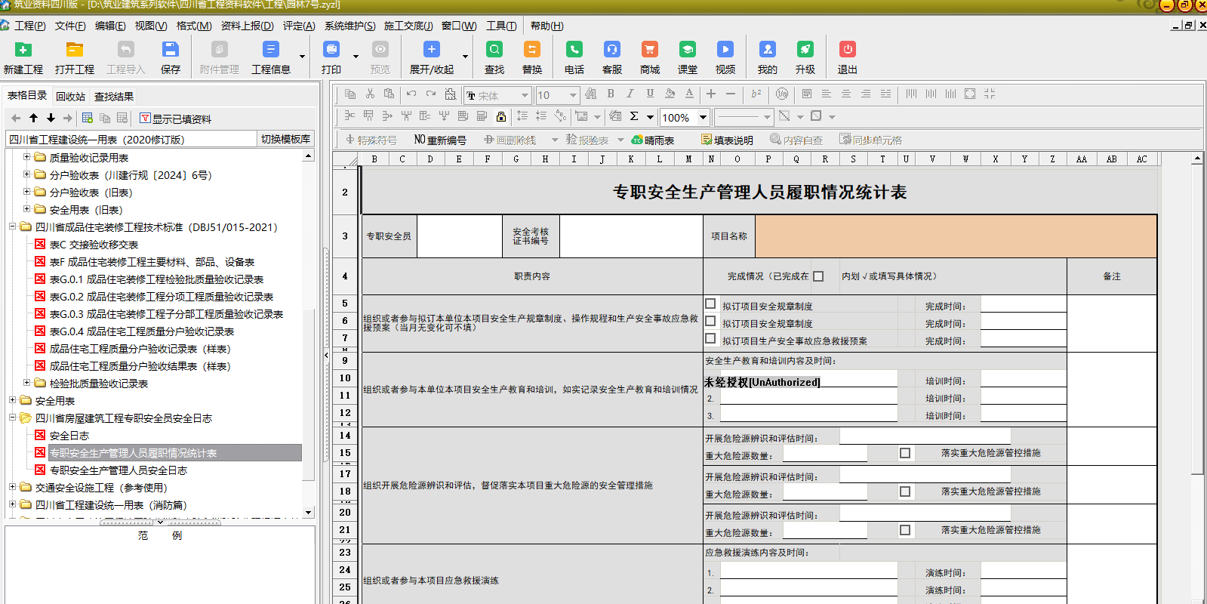Viewport: 1207px width, 604px height.
Task: Click the 查找 (Find) toolbar icon
Action: pyautogui.click(x=494, y=50)
